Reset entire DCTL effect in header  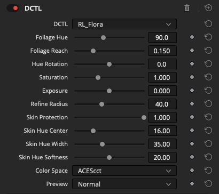(208, 8)
